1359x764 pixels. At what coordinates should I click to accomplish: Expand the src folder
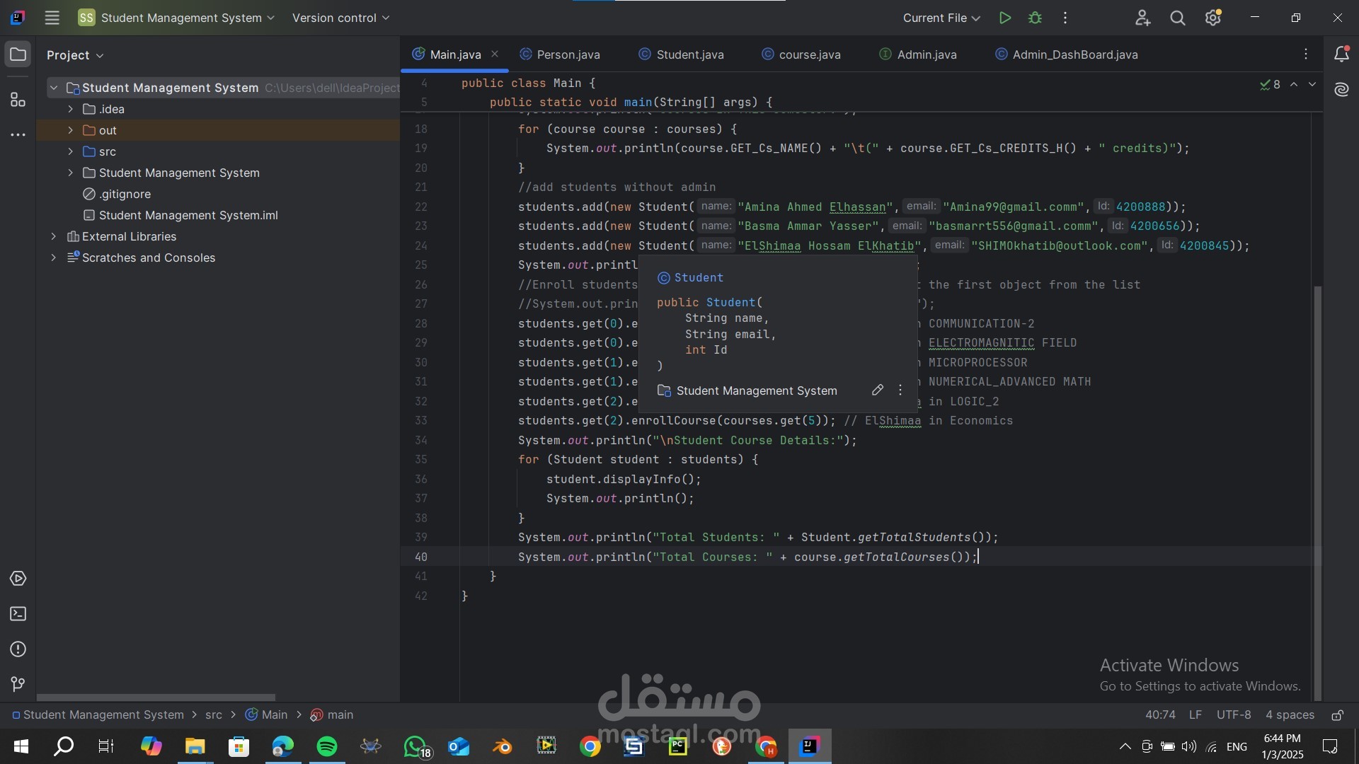click(x=71, y=151)
